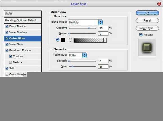
Task: Open the black glow color swatch
Action: click(x=63, y=40)
